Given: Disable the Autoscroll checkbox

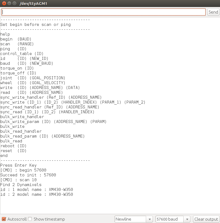Looking at the screenshot, I should 4,219.
